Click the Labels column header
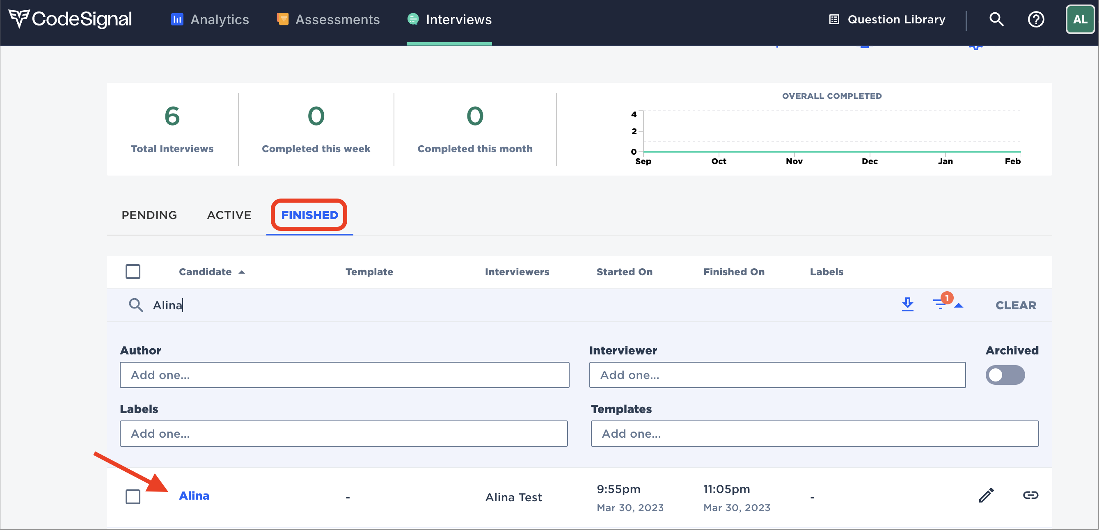This screenshot has height=530, width=1099. click(x=827, y=272)
